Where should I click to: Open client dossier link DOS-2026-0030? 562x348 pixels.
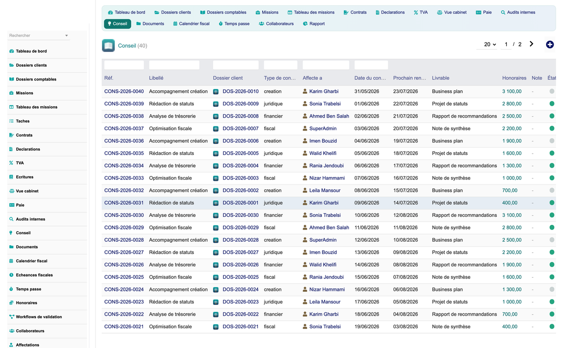tap(241, 215)
